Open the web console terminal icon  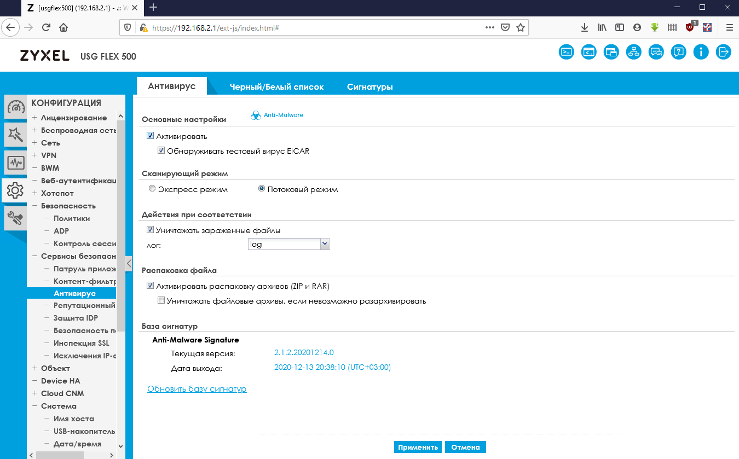point(567,52)
